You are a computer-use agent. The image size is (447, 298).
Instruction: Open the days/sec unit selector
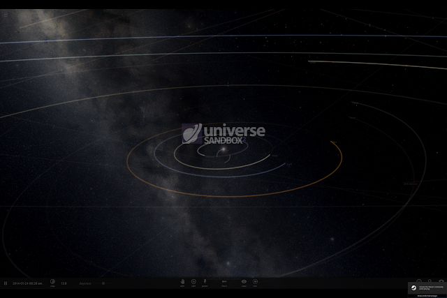[85, 283]
